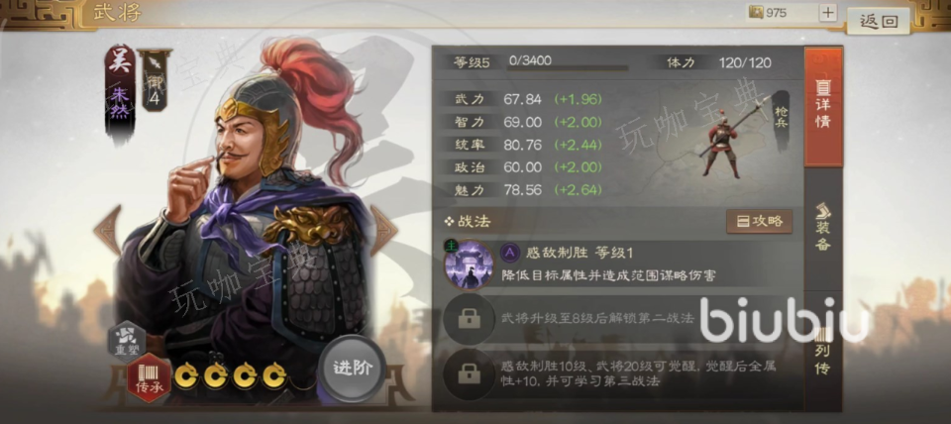Open the 感敌制胜 skill icon

[469, 265]
